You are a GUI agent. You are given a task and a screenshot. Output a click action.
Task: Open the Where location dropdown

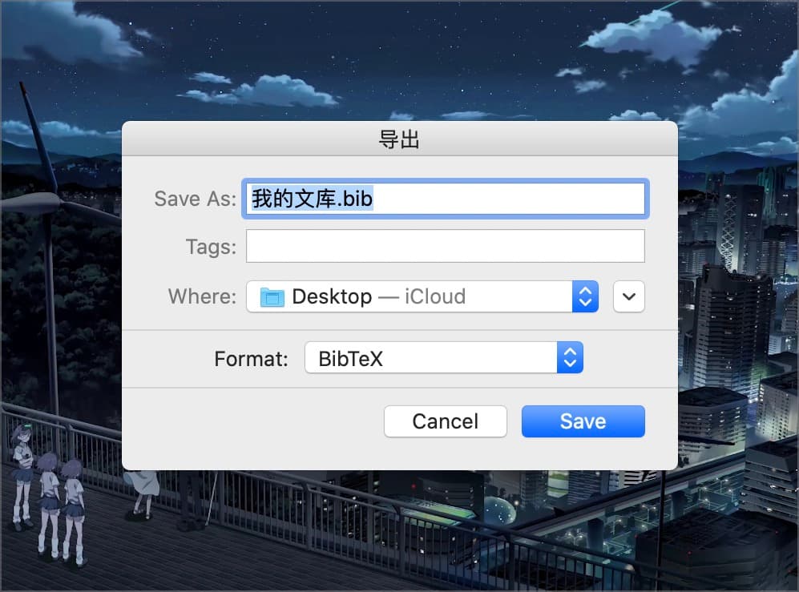point(422,296)
